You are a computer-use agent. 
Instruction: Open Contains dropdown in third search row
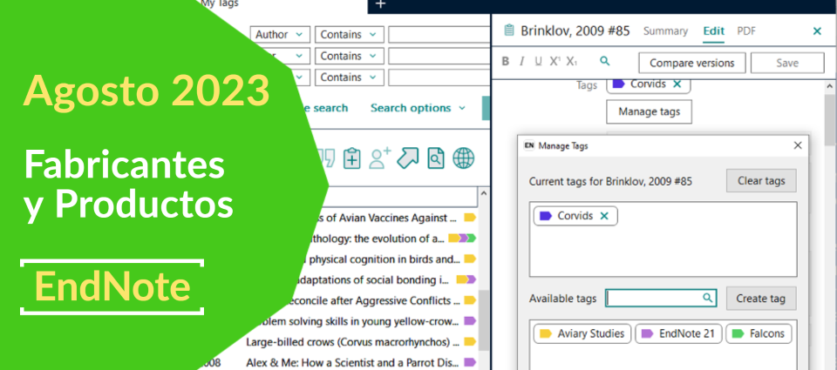click(x=349, y=77)
